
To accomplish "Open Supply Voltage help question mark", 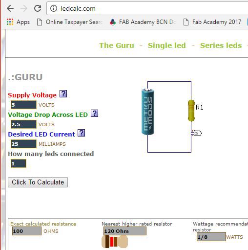I will tap(63, 94).
